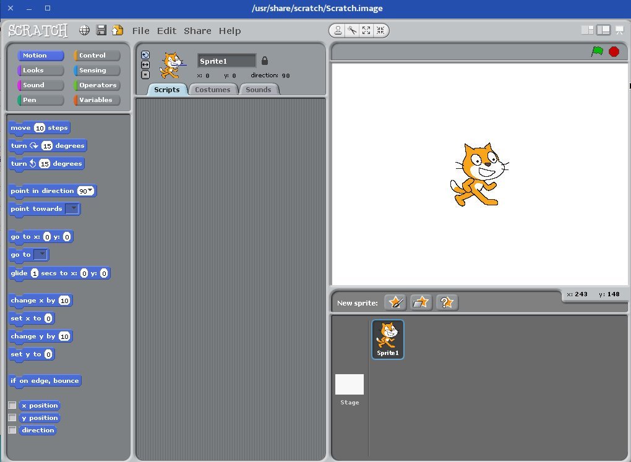Switch to small stage mode
Screen dimensions: 631x462
pos(588,30)
